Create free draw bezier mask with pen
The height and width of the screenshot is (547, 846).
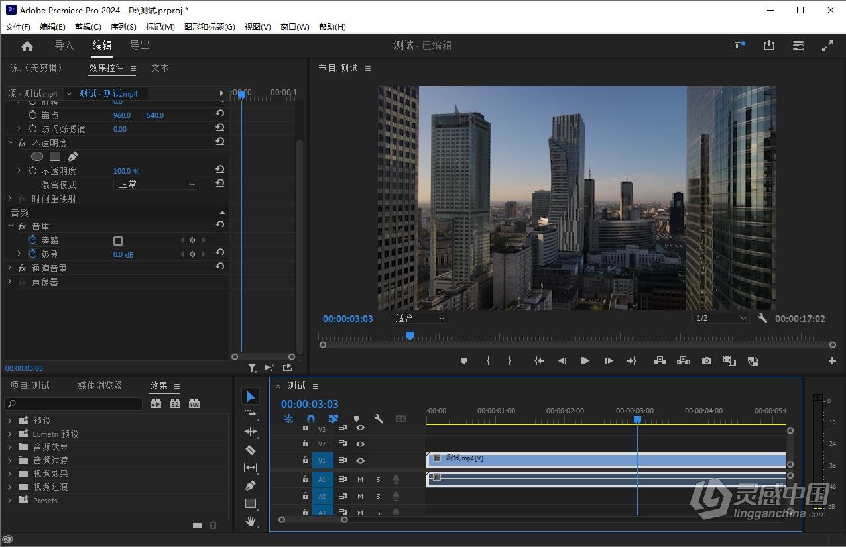[x=73, y=157]
